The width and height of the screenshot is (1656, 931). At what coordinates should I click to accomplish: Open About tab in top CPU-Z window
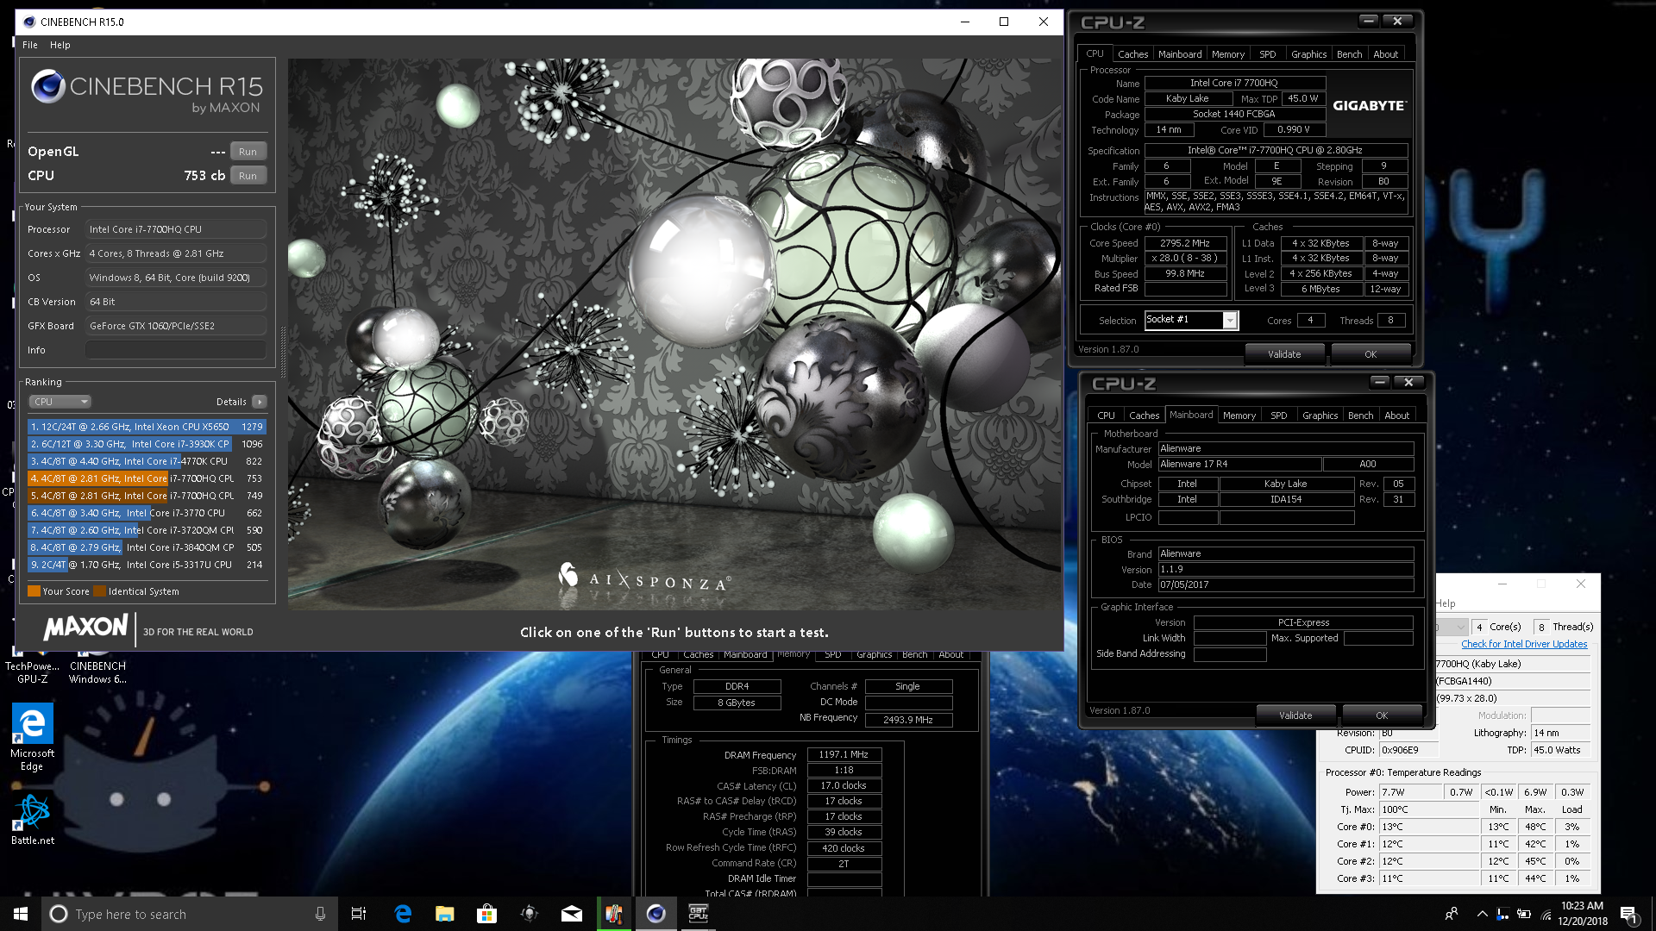coord(1385,54)
